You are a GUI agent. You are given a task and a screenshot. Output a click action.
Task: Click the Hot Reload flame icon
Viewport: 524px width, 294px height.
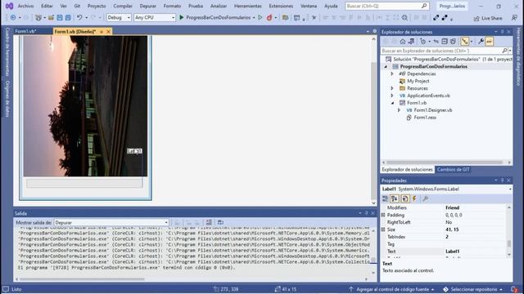pos(269,18)
